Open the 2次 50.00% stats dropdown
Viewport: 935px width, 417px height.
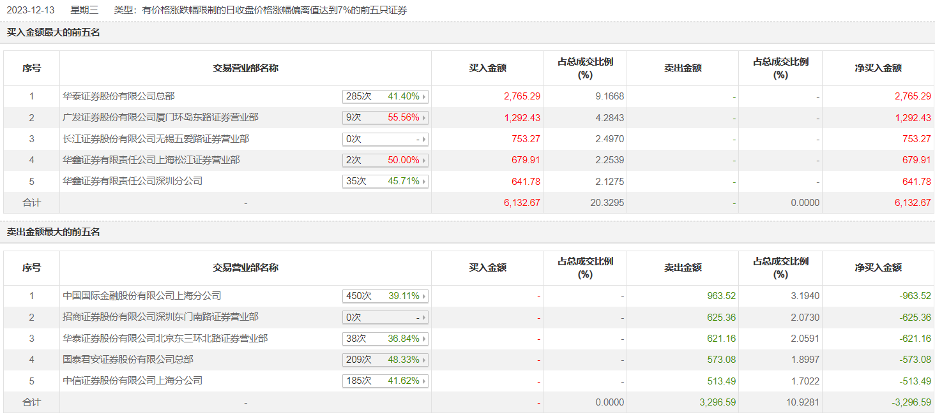click(x=424, y=160)
